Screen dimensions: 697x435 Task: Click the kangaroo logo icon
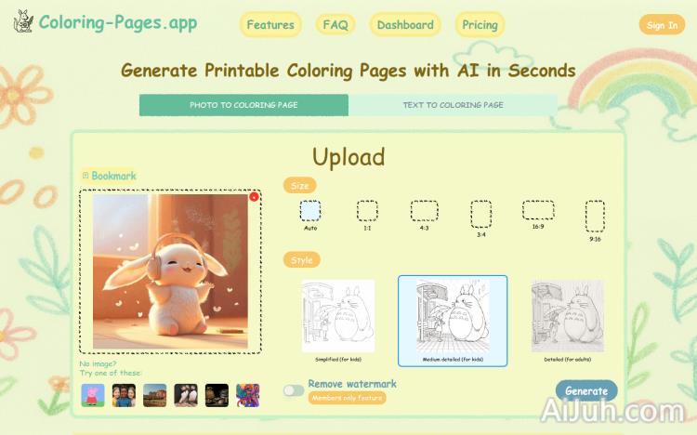(x=23, y=21)
